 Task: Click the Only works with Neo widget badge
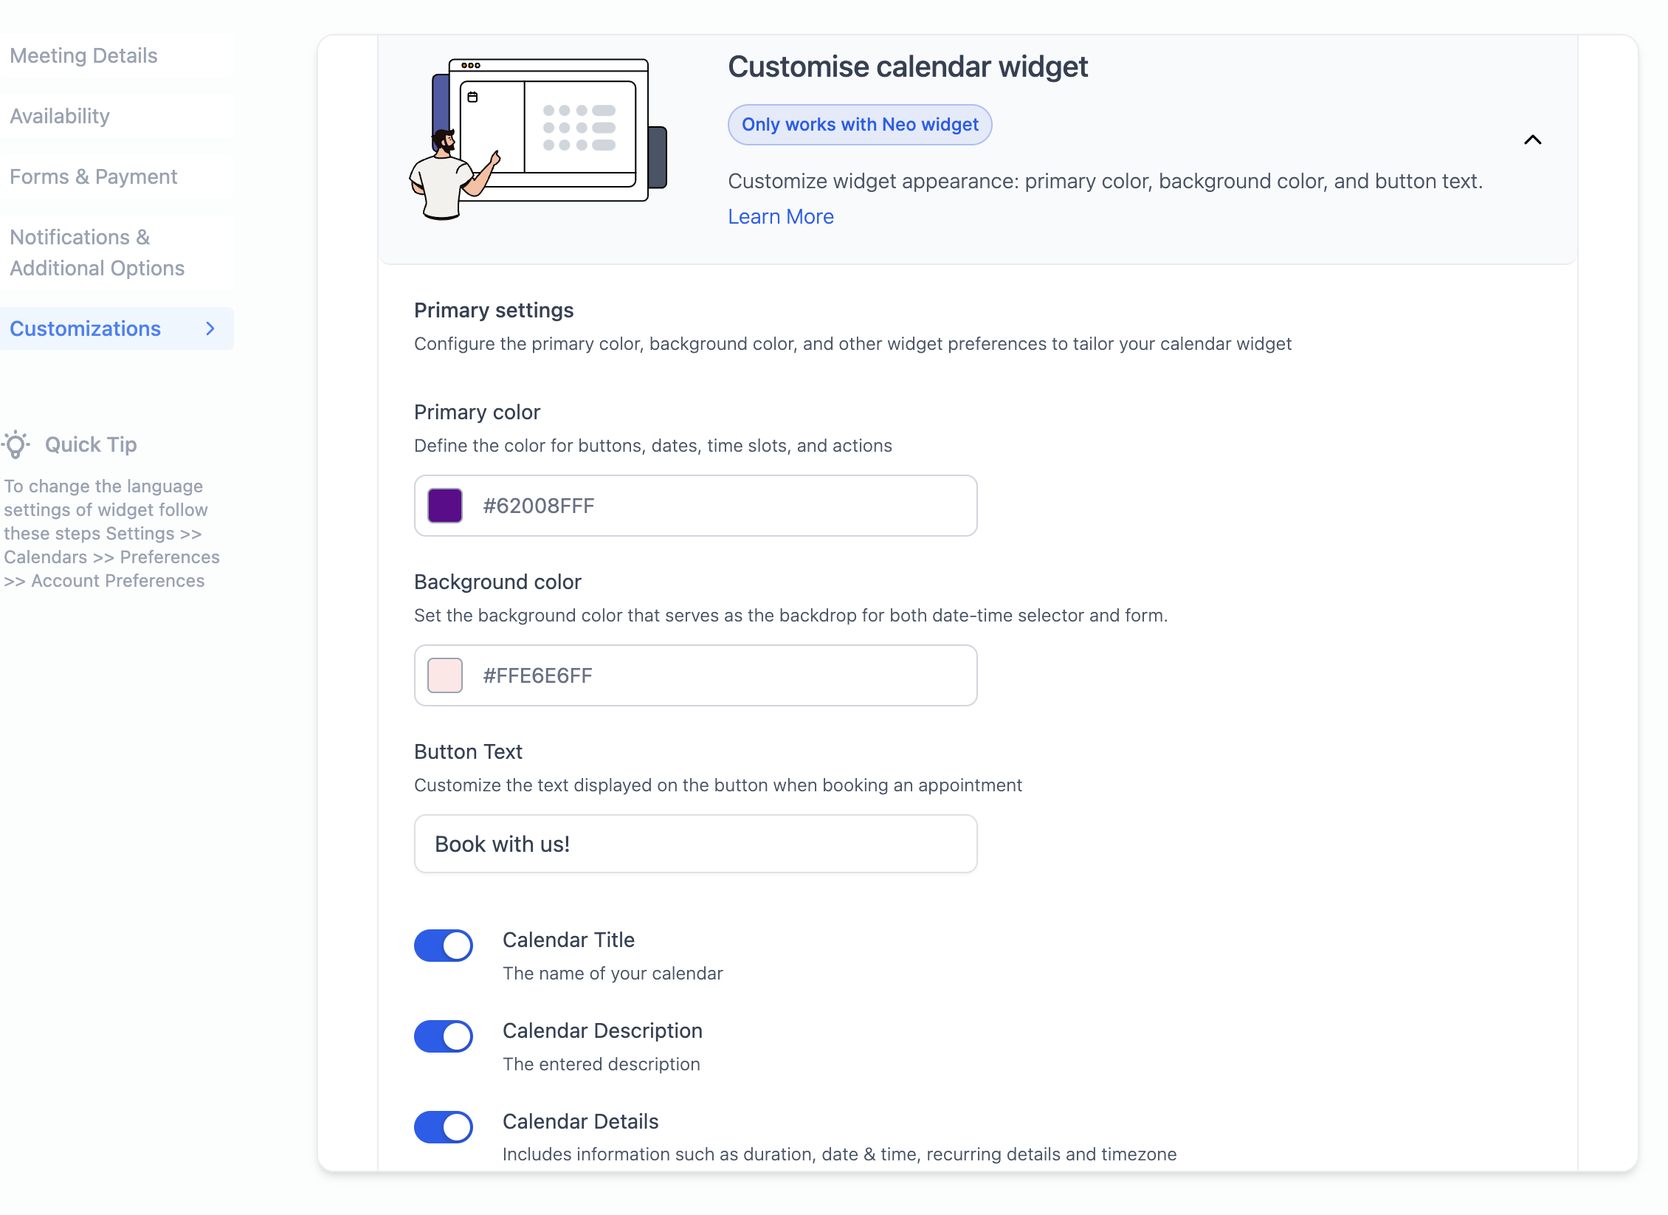860,125
